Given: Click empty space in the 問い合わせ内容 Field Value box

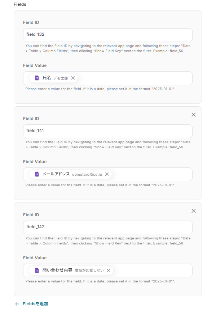Looking at the screenshot, I should coord(153,270).
